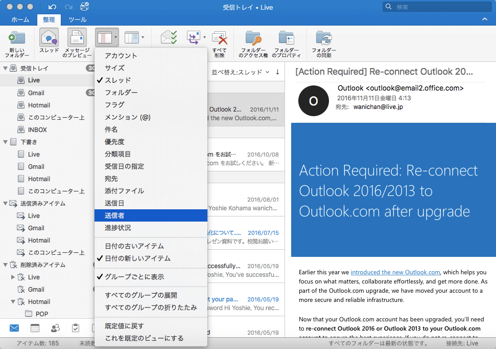Select フォルダー in the arrange menu

(x=151, y=93)
